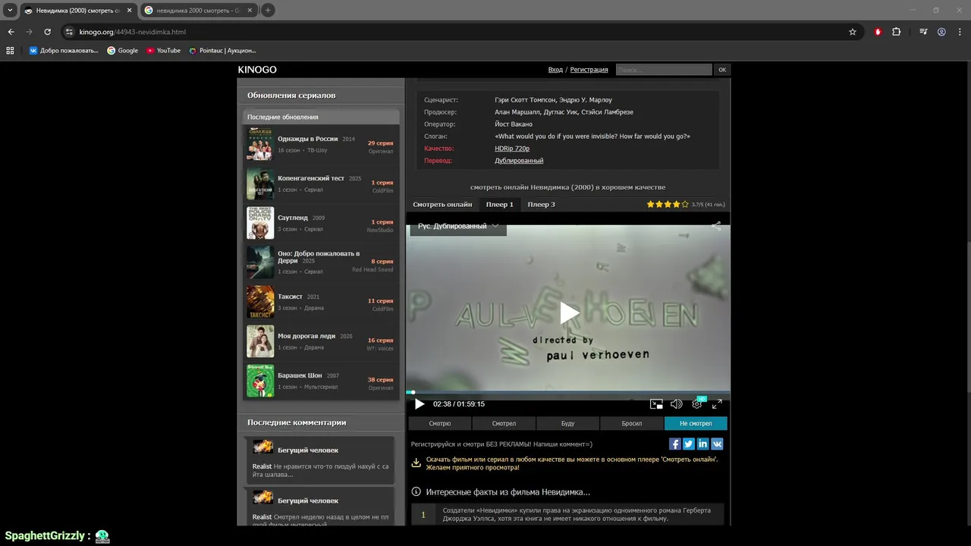Open the Рус. Дублированный audio dropdown
The image size is (971, 546).
coord(458,226)
